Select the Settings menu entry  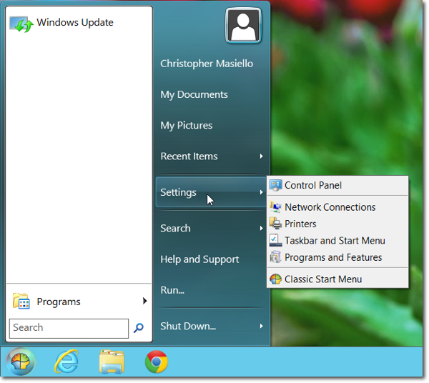point(211,192)
